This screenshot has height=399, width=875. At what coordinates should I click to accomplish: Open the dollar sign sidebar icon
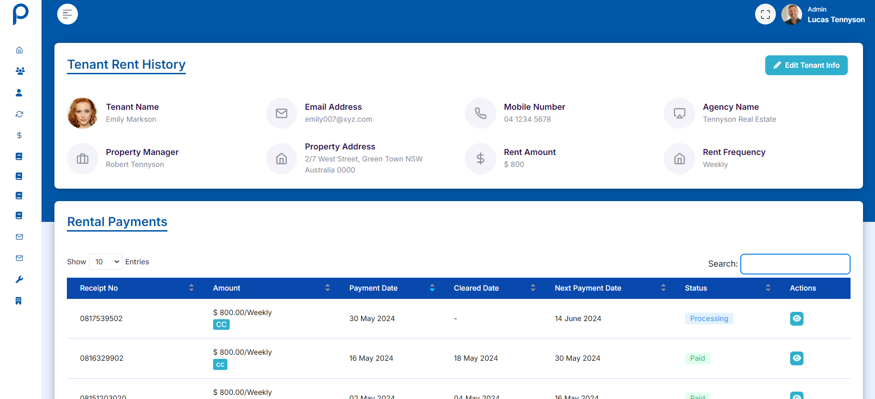pyautogui.click(x=19, y=135)
